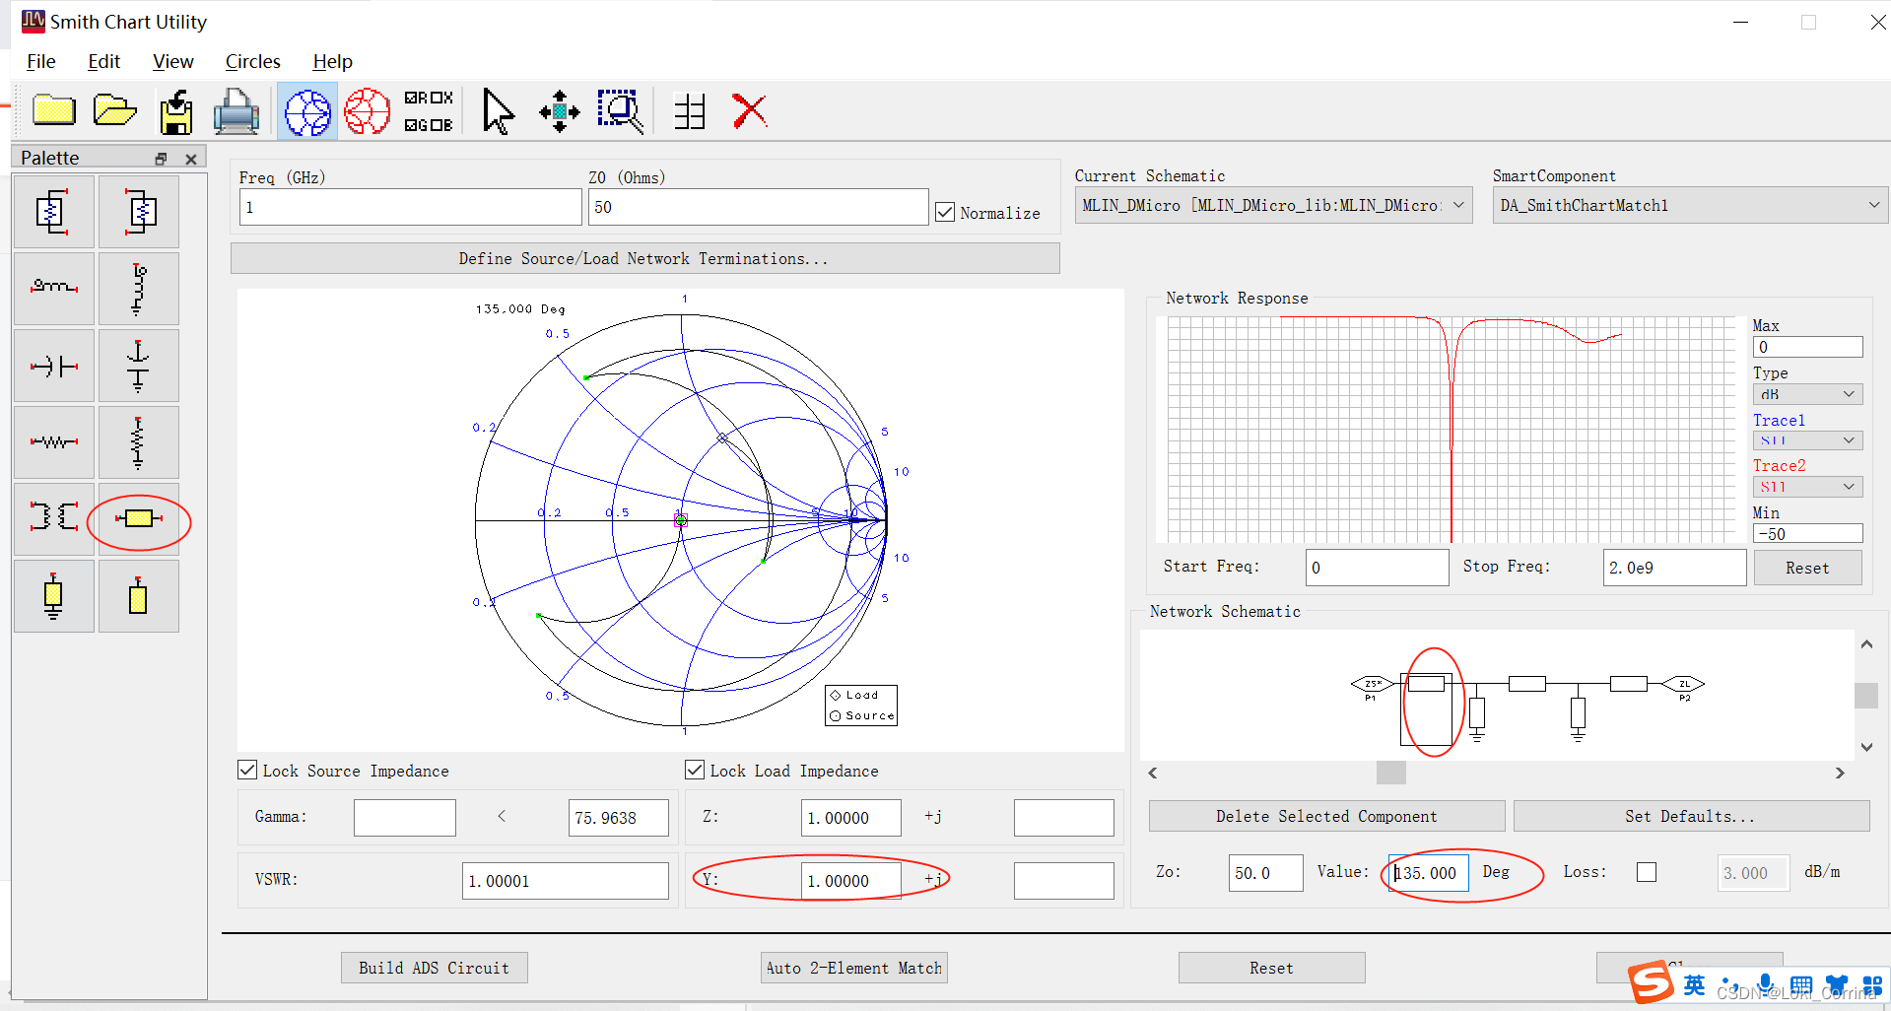Click the Print toolbar icon
Image resolution: width=1891 pixels, height=1011 pixels.
(x=236, y=111)
